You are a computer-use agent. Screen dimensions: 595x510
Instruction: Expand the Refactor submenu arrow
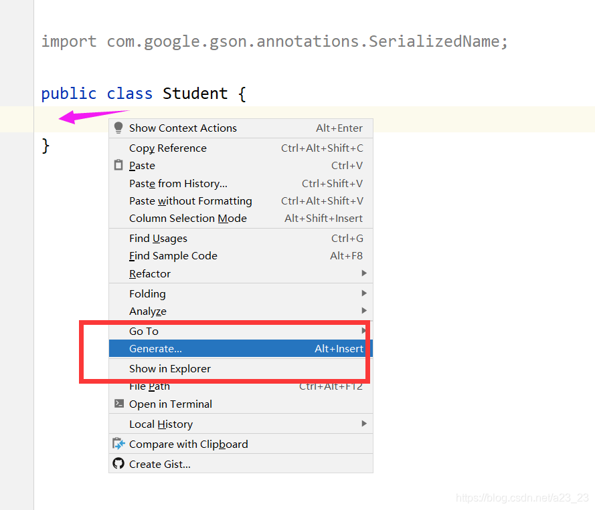pyautogui.click(x=364, y=273)
